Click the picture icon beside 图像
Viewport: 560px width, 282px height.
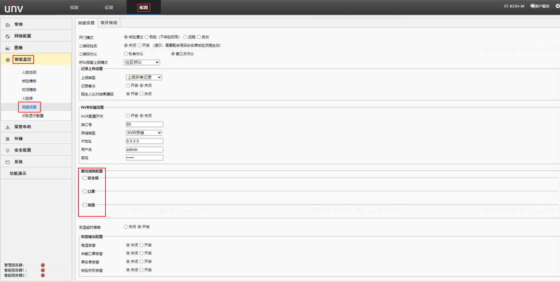(x=8, y=48)
